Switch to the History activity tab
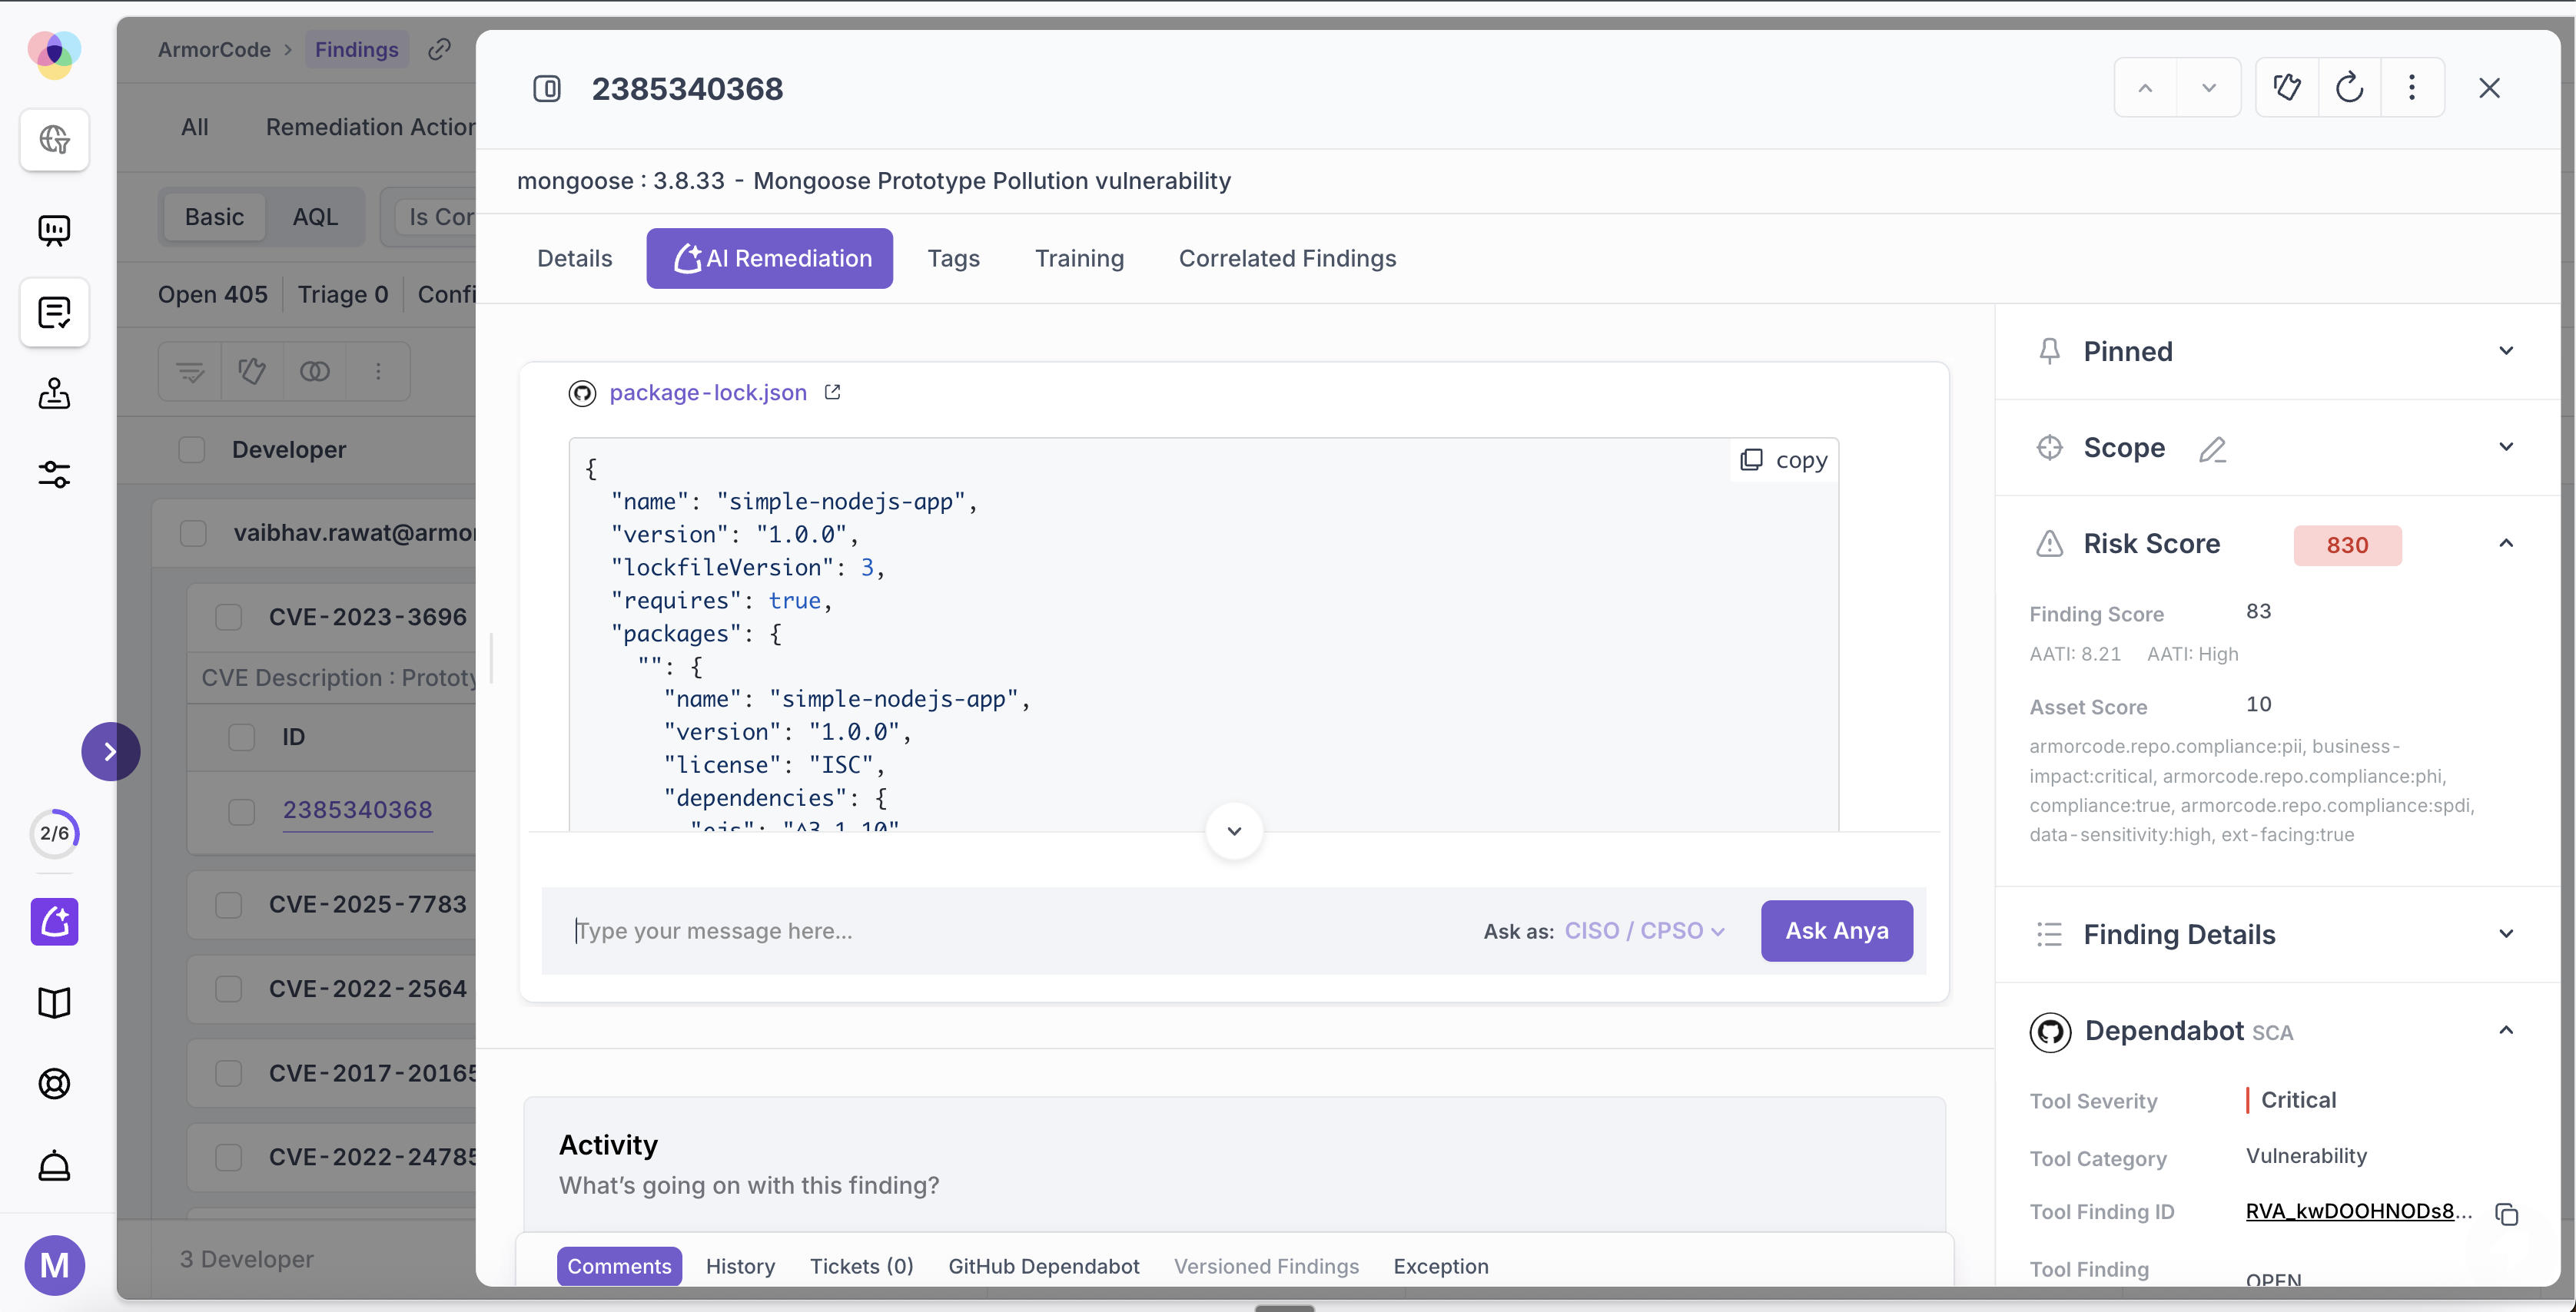 (740, 1266)
